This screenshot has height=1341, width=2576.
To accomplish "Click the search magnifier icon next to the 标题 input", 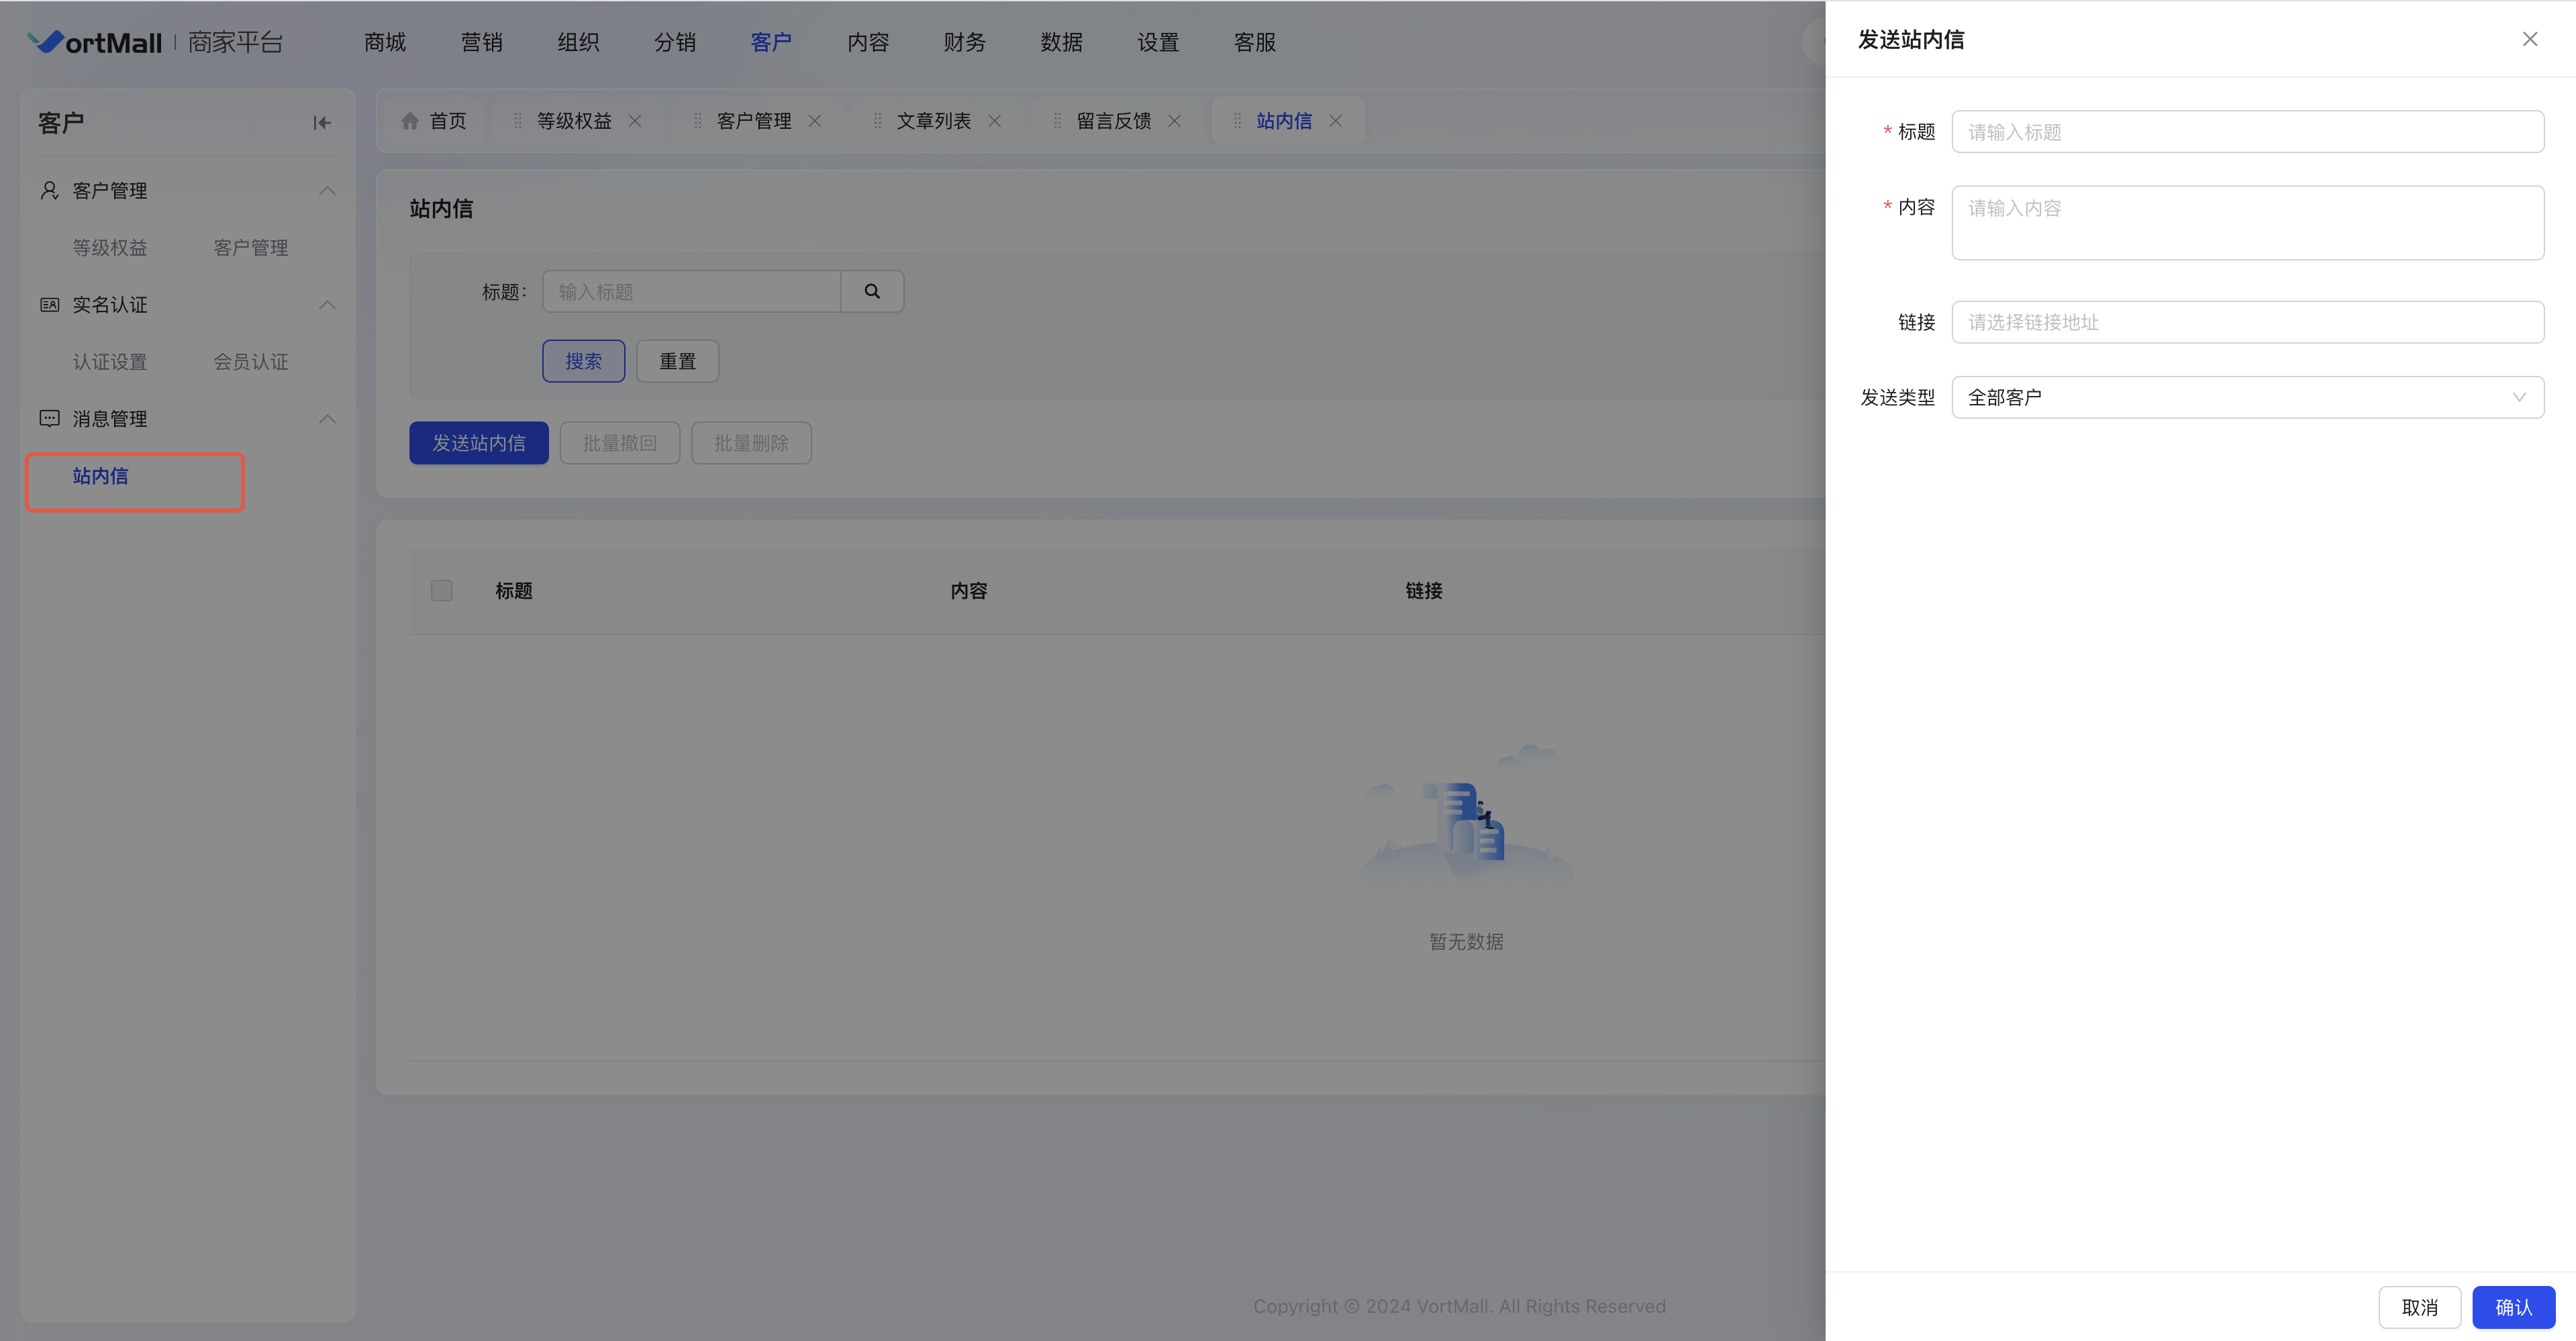I will tap(872, 291).
